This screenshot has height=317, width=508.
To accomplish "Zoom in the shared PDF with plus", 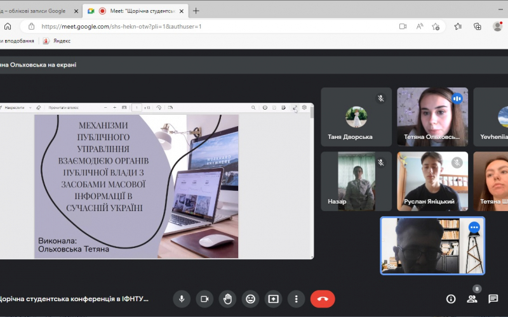I will pyautogui.click(x=114, y=108).
